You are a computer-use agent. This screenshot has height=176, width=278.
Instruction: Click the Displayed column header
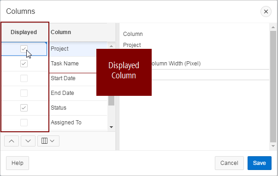coord(24,32)
